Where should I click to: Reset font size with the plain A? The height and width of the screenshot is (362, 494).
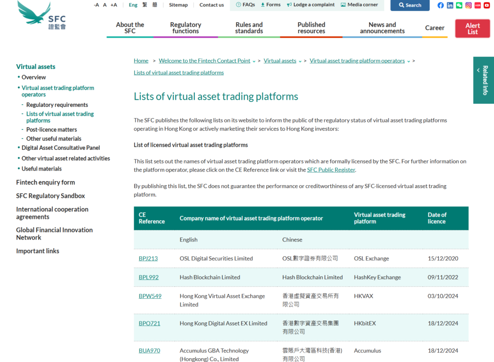[x=105, y=5]
